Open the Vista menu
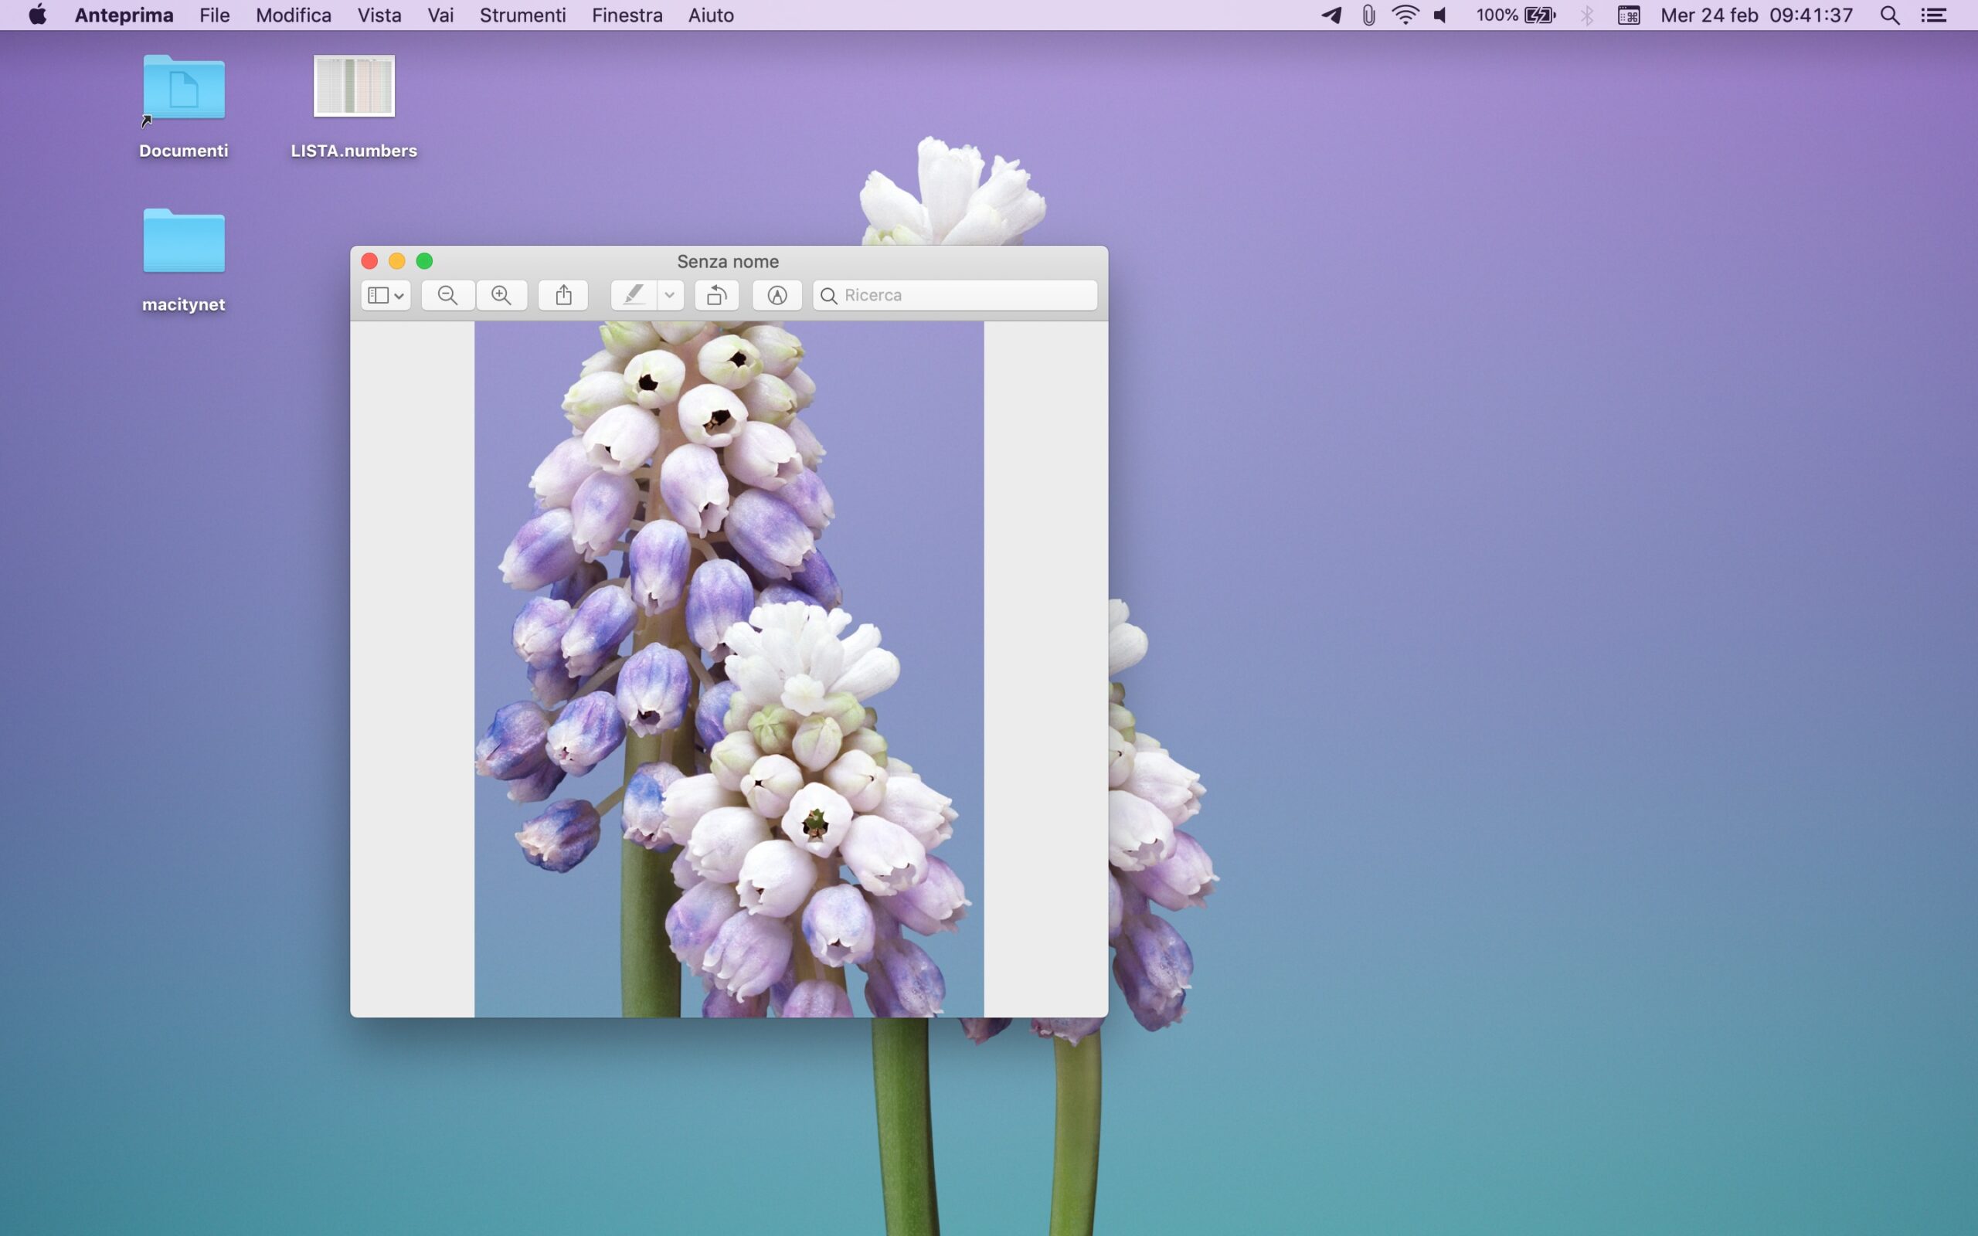Image resolution: width=1978 pixels, height=1236 pixels. point(379,15)
